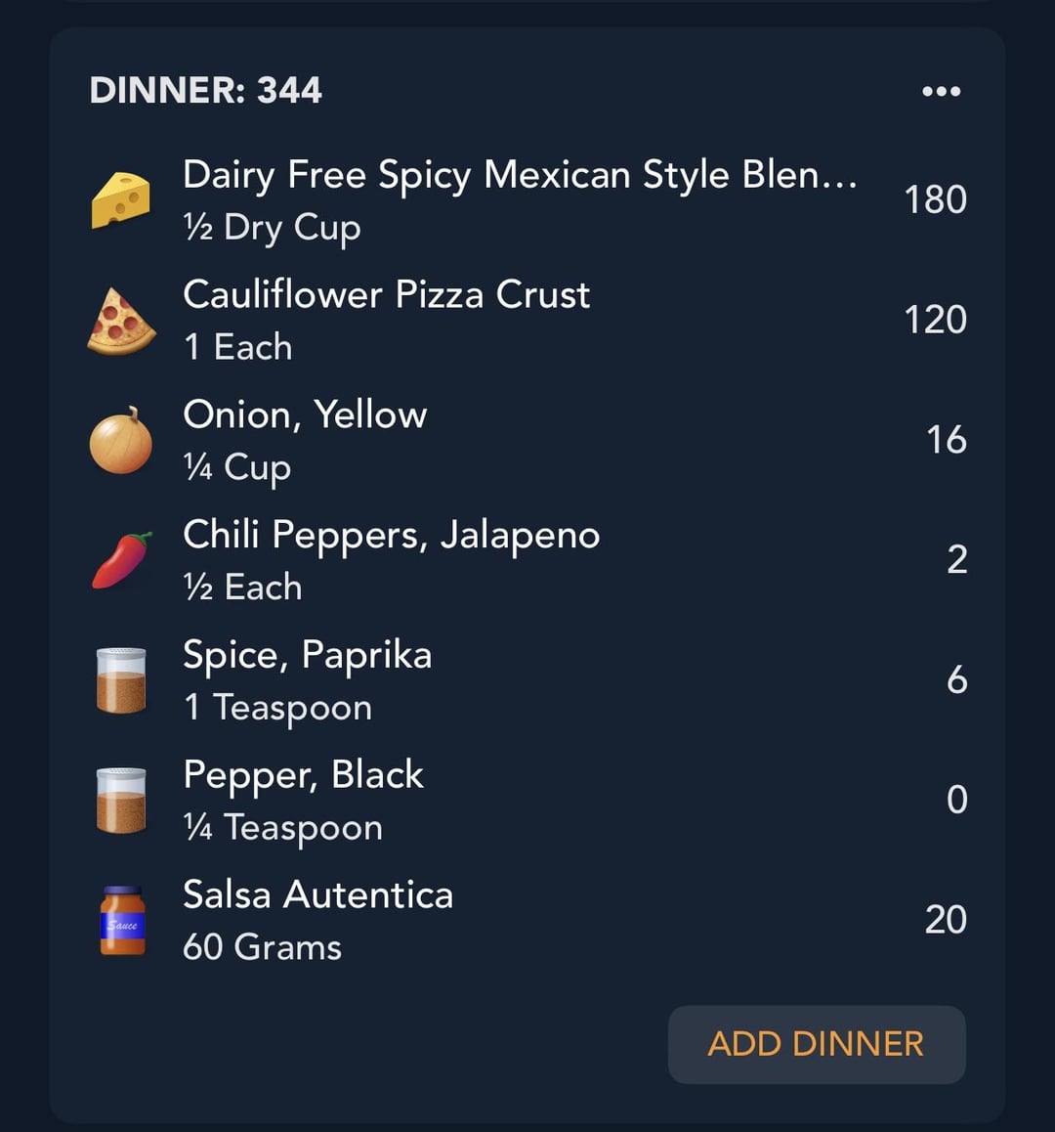
Task: Click the ADD DINNER button
Action: tap(816, 1044)
